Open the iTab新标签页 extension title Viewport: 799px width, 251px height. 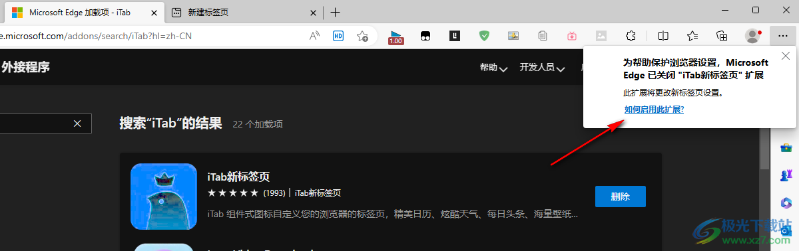coord(238,177)
